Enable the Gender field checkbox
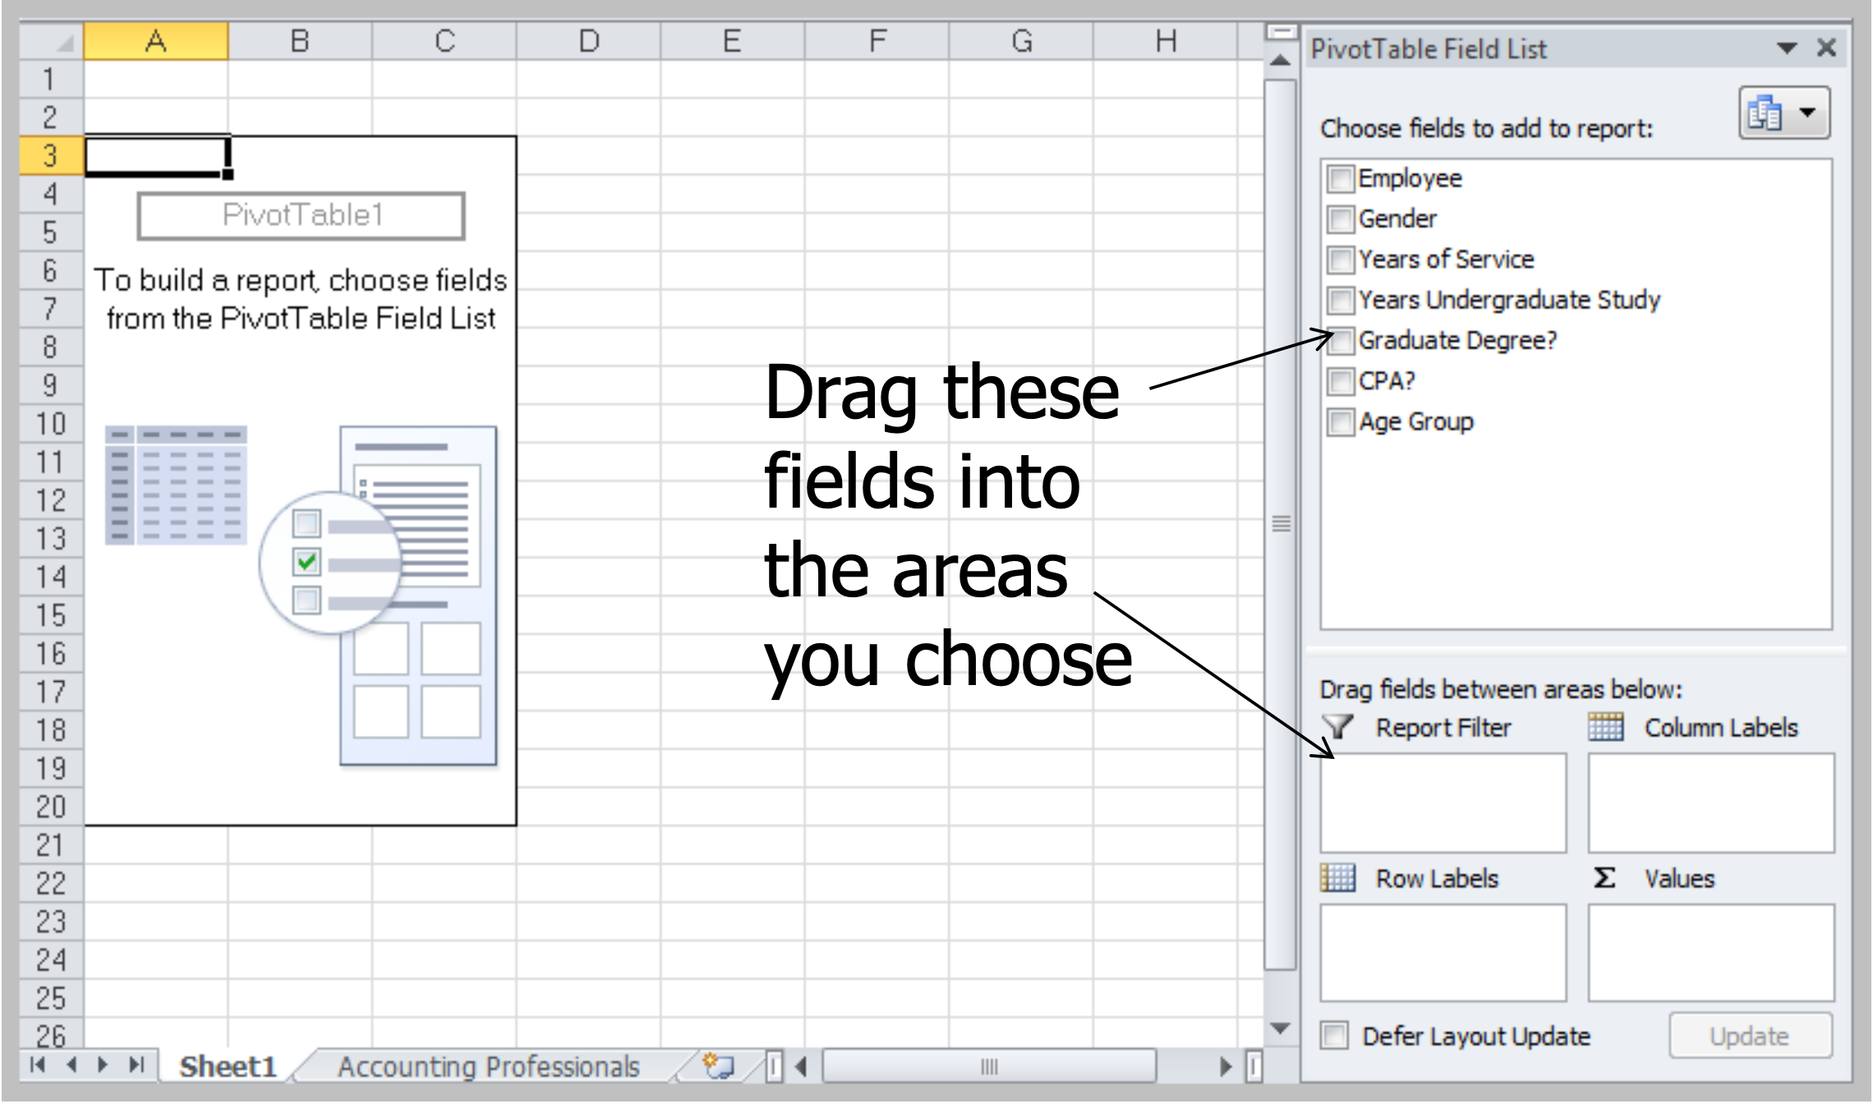This screenshot has width=1873, height=1104. (1341, 218)
